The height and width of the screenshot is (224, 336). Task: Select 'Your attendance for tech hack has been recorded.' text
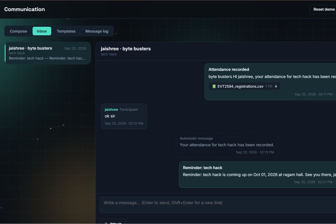click(227, 145)
